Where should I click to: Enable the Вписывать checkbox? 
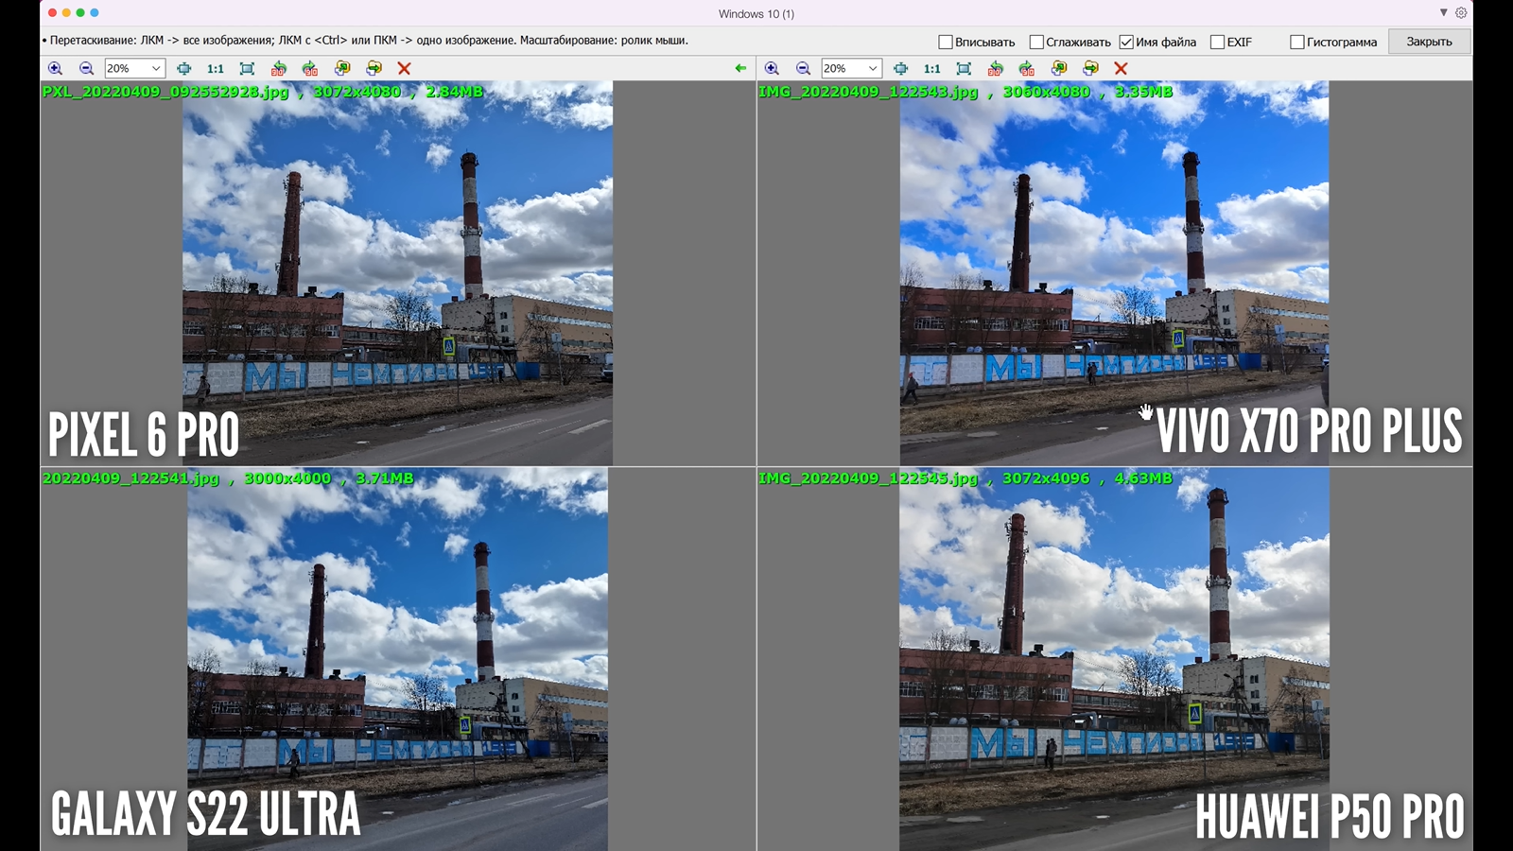tap(946, 42)
